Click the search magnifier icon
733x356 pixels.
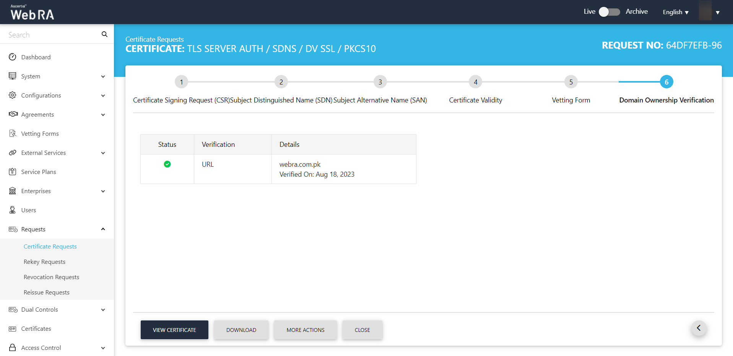[104, 34]
